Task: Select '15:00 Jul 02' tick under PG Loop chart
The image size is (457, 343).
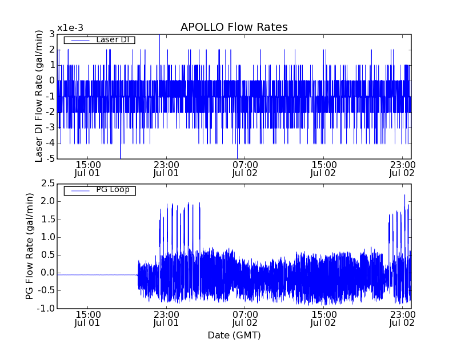Action: tap(323, 319)
